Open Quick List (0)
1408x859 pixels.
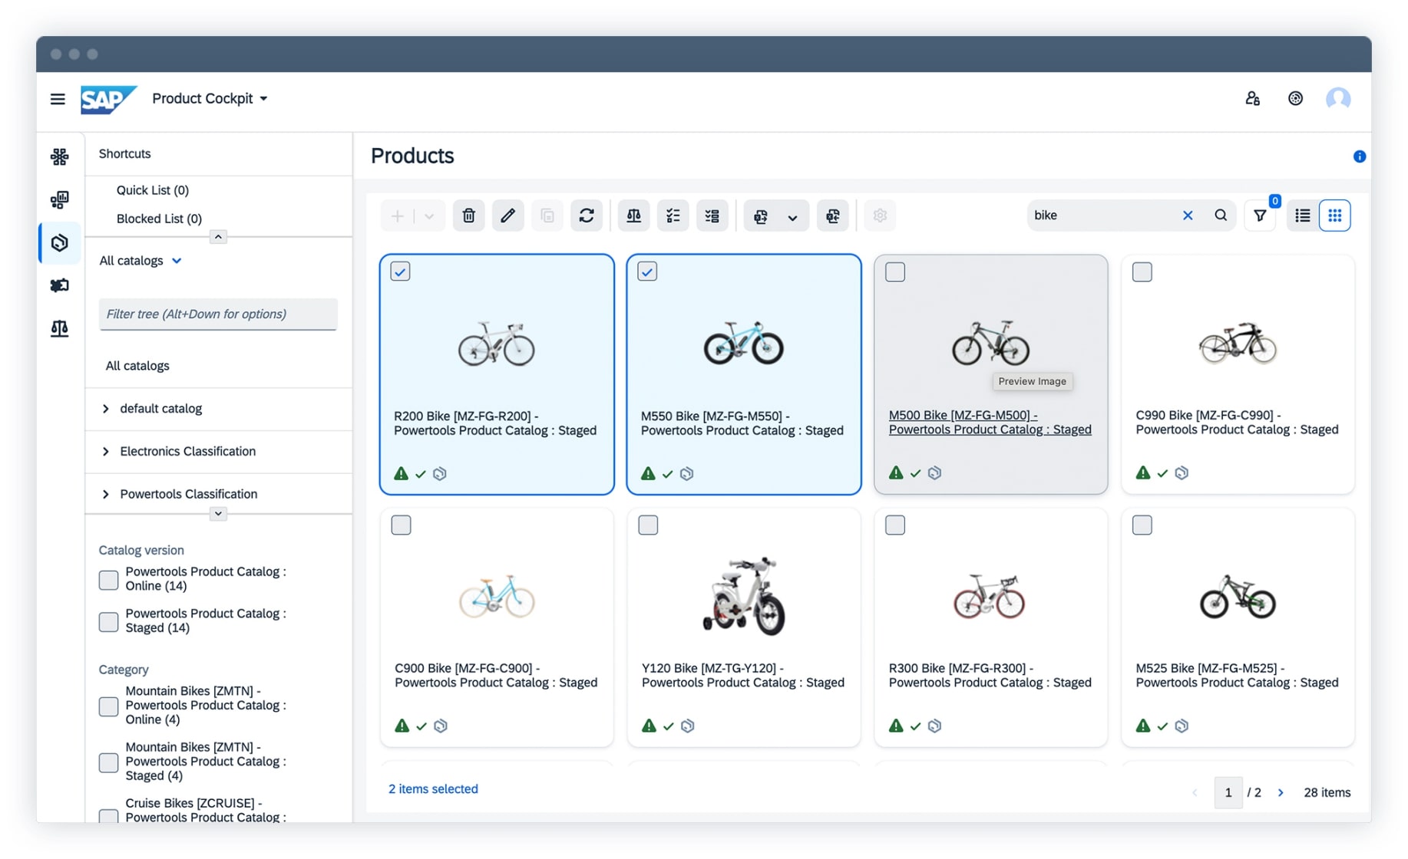pos(153,190)
